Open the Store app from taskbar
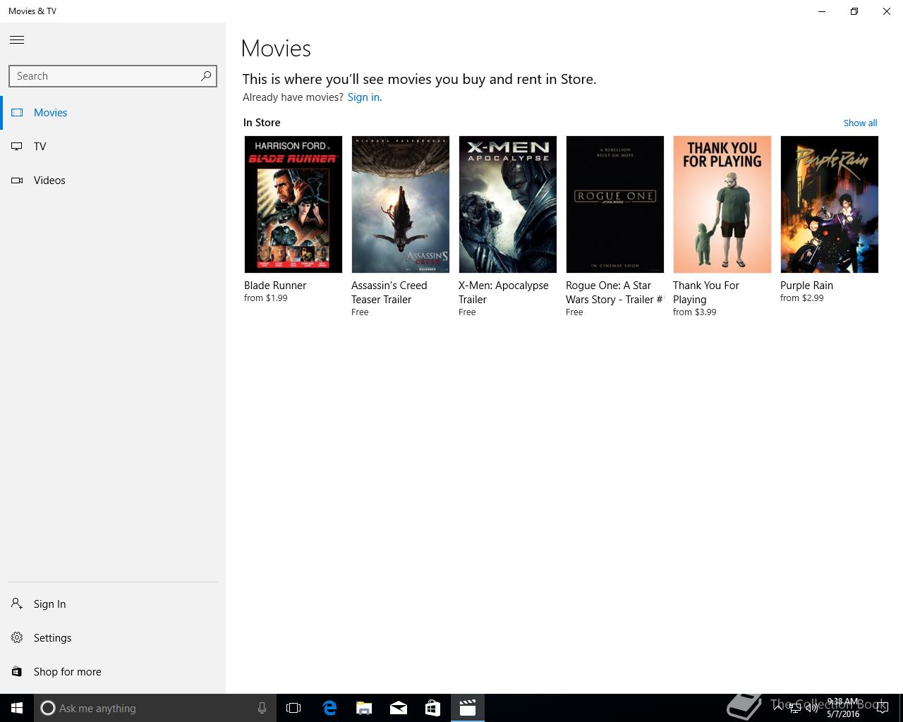Image resolution: width=903 pixels, height=722 pixels. pyautogui.click(x=432, y=708)
